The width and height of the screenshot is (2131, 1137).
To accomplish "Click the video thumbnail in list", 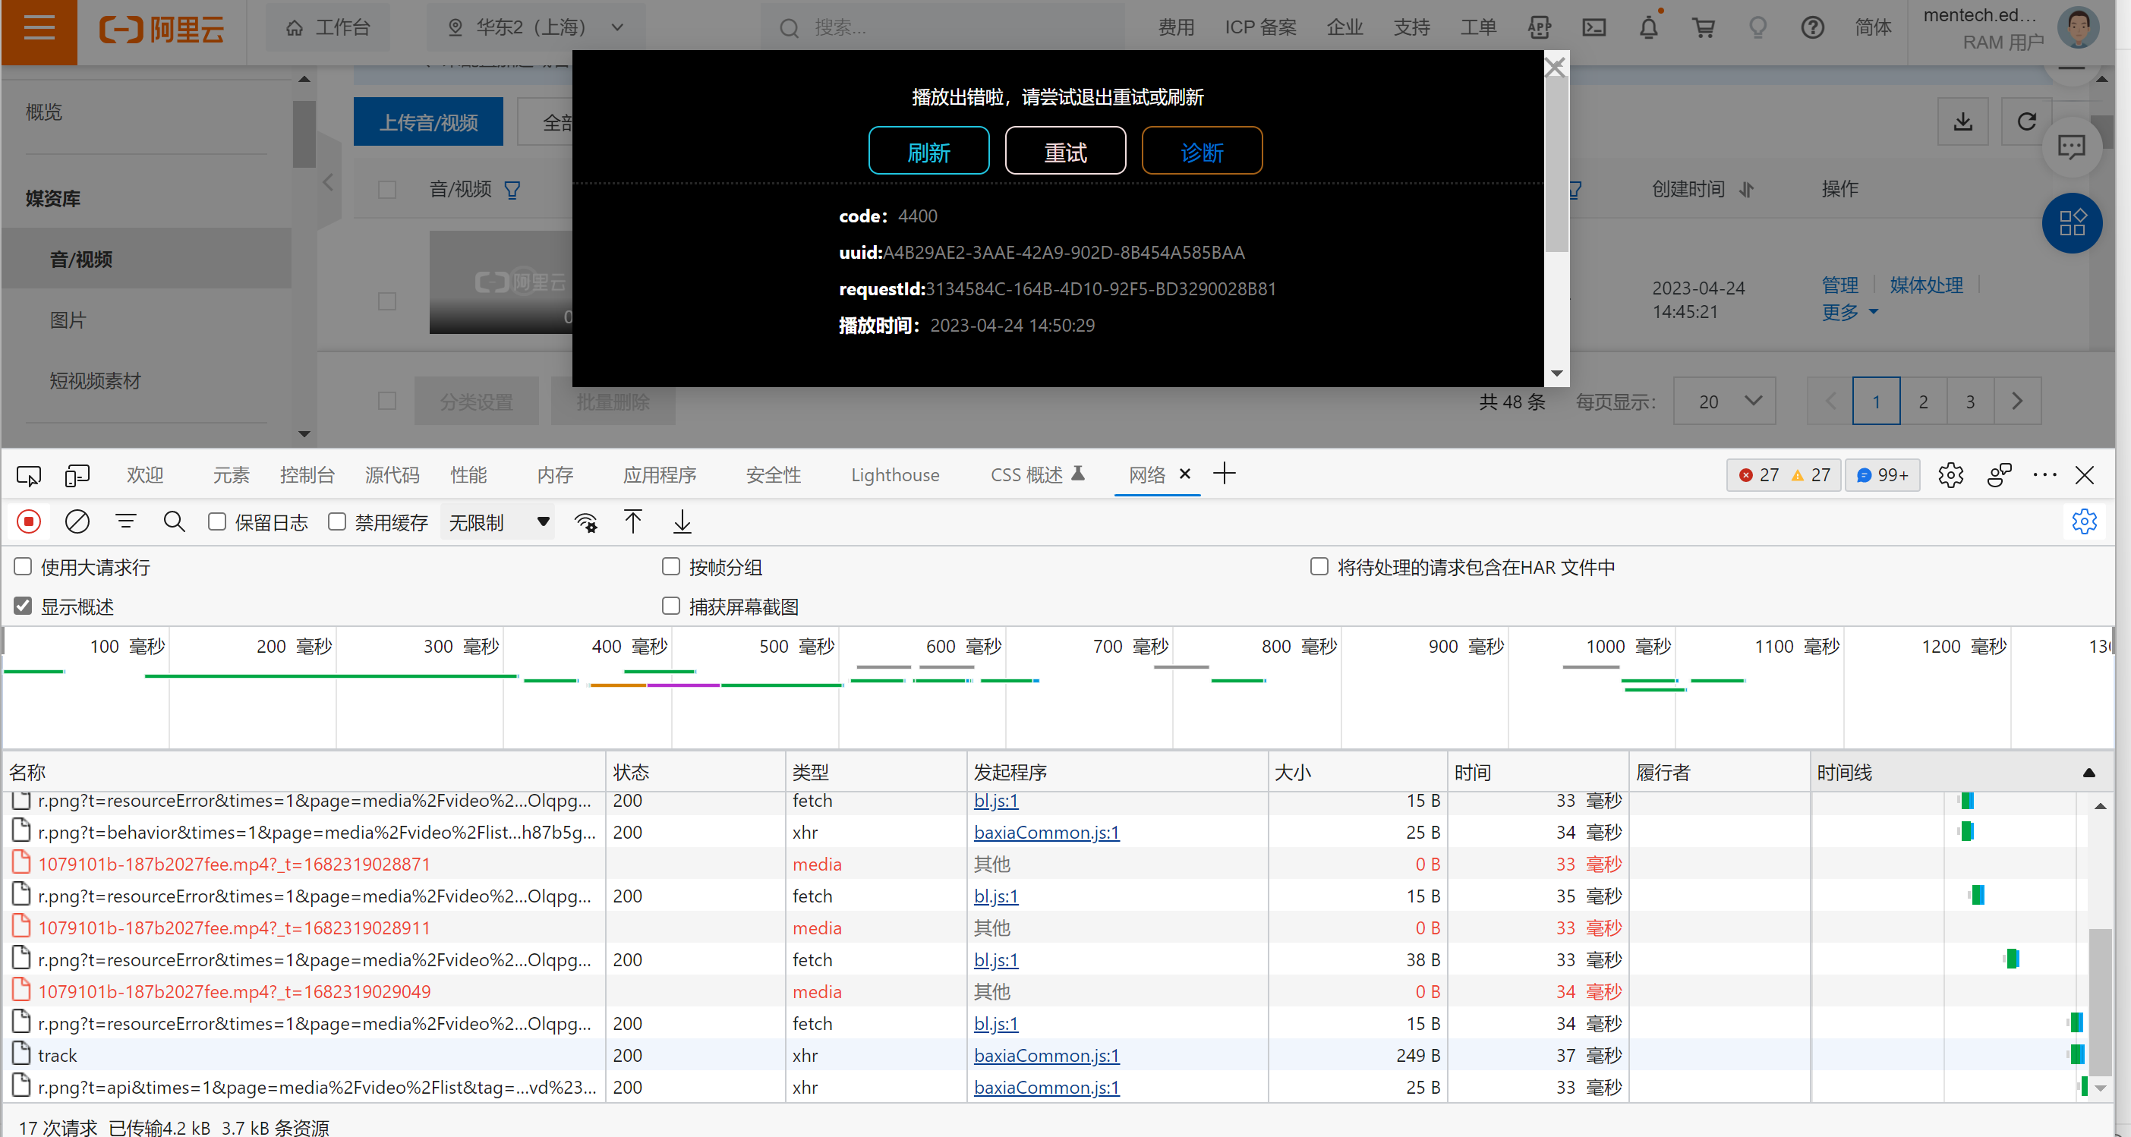I will click(x=501, y=283).
